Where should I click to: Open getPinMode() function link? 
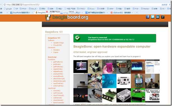coord(58,67)
